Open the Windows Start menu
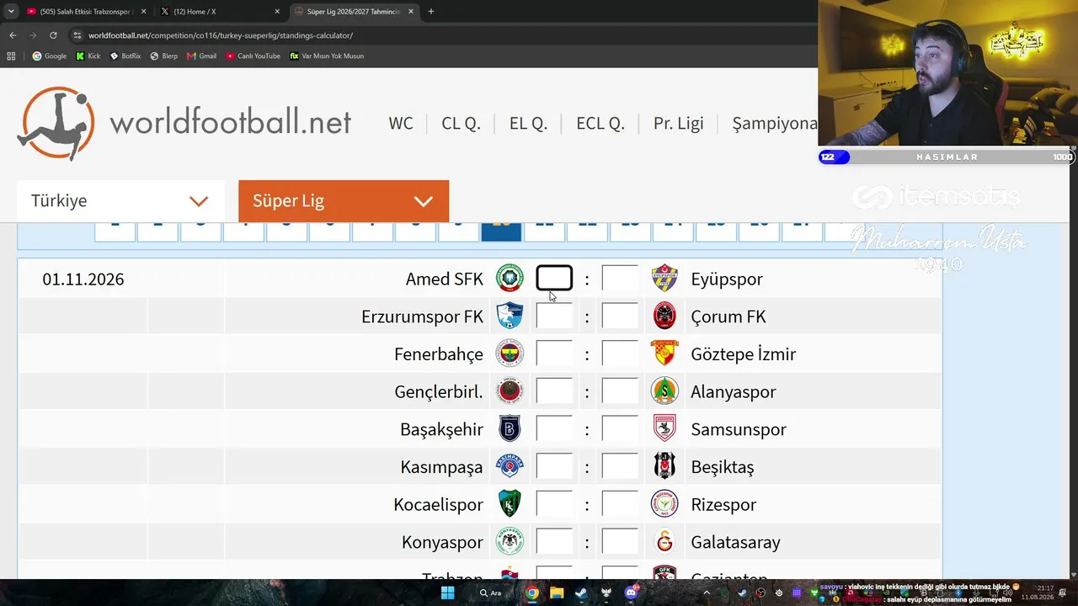This screenshot has width=1078, height=606. pos(448,593)
